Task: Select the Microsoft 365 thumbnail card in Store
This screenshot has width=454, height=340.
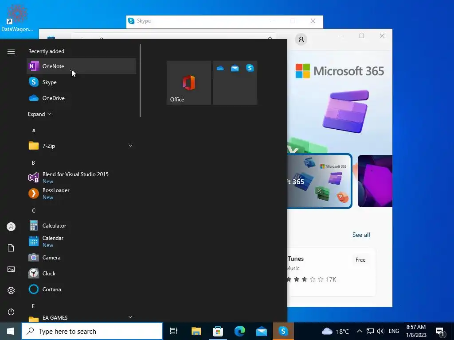Action: (x=320, y=181)
